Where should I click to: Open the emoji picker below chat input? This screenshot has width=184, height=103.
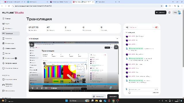(x=130, y=93)
